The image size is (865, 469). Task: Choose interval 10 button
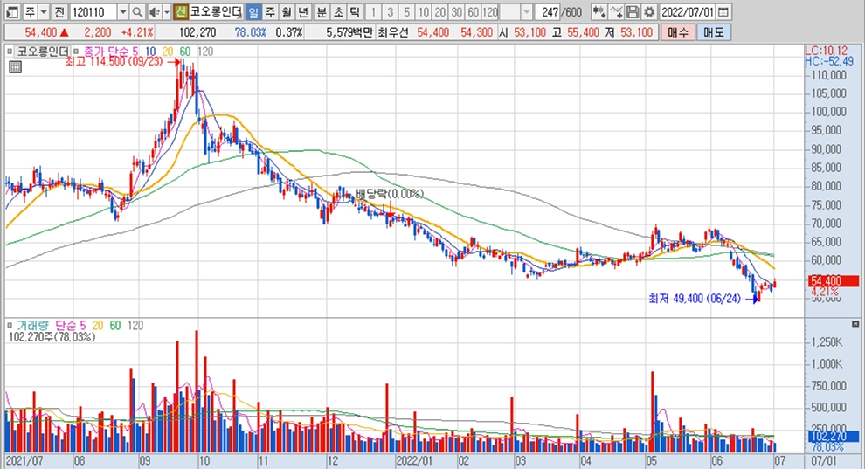424,11
